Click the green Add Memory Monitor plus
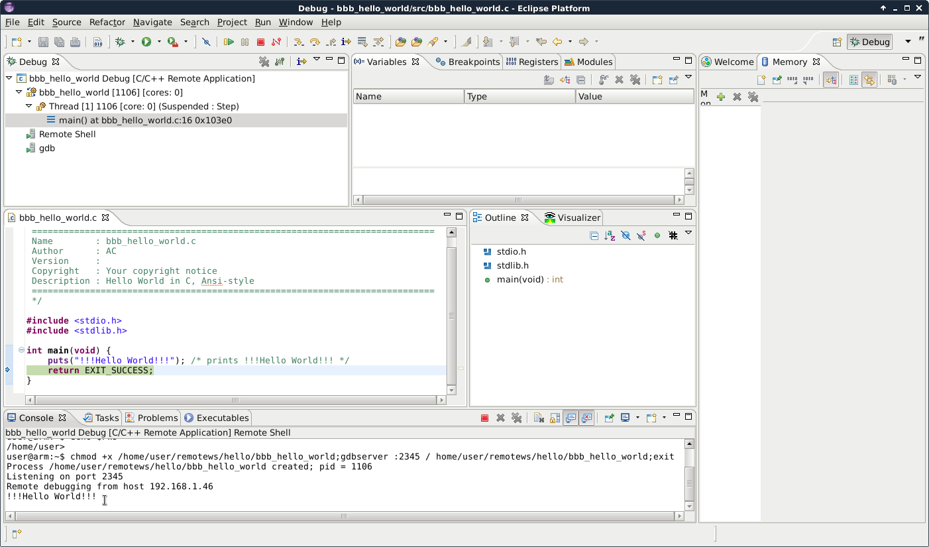 click(721, 97)
